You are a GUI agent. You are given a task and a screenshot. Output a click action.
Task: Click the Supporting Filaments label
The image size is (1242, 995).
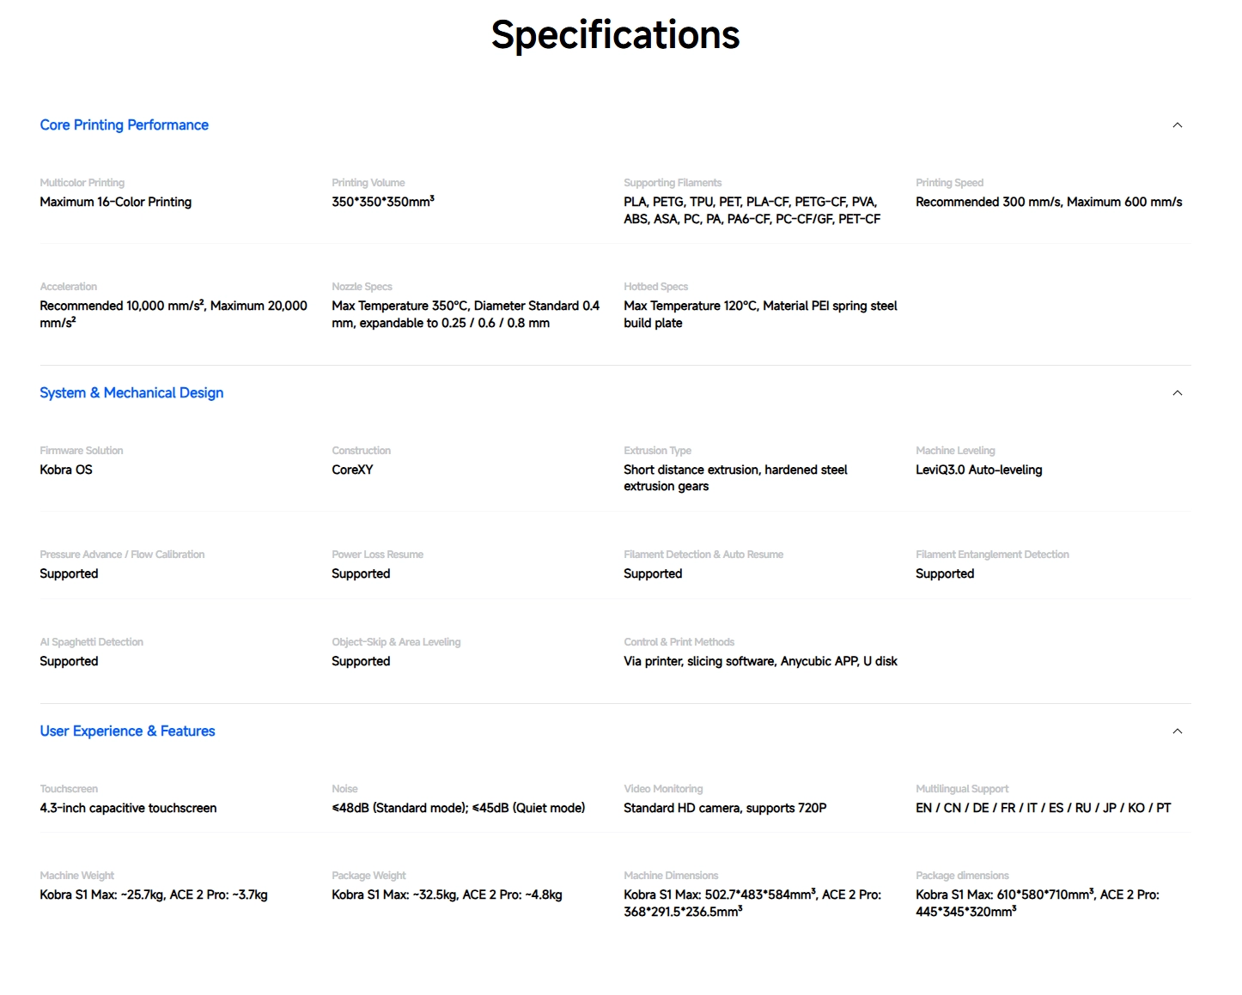pos(672,183)
